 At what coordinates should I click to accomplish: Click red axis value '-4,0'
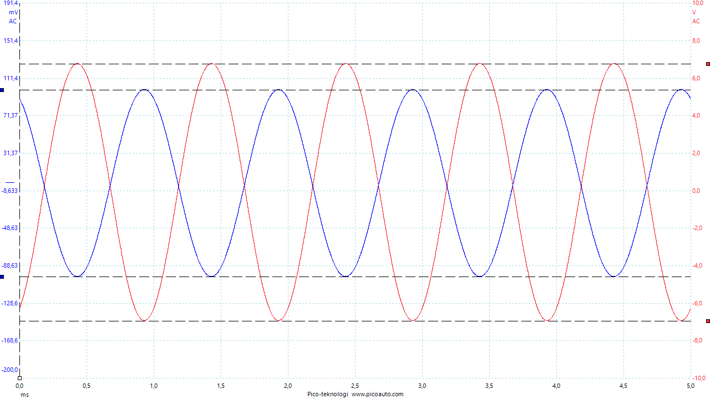[x=697, y=265]
